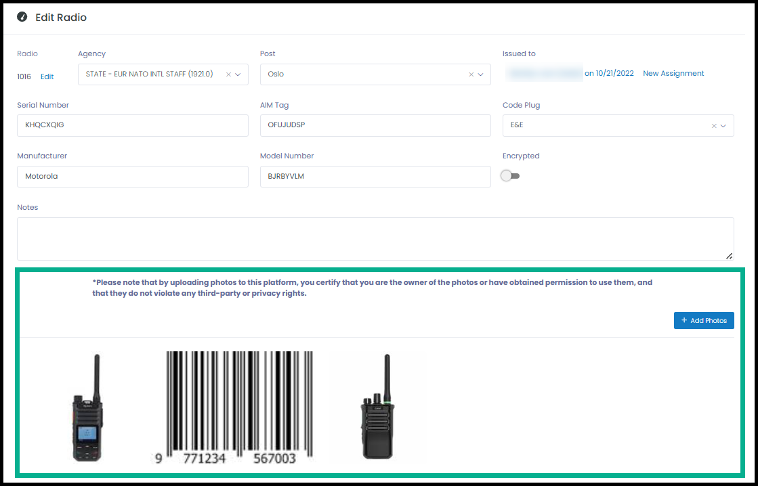Click the Manufacturer field

click(133, 177)
